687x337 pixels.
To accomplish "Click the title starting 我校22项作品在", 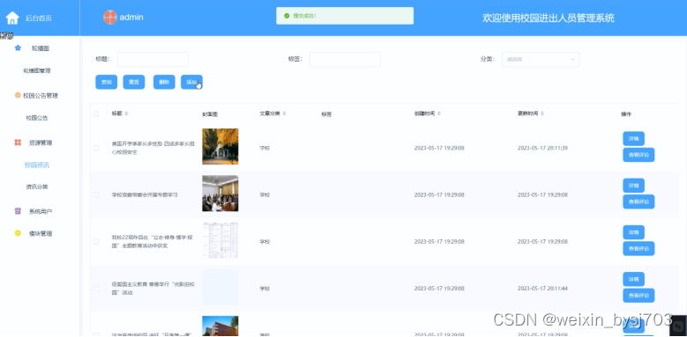I will tap(153, 242).
